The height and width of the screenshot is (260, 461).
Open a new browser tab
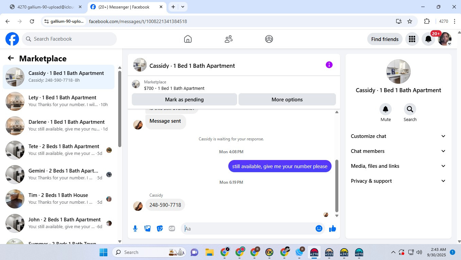(x=173, y=7)
